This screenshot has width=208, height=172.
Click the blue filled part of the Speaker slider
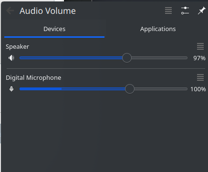(71, 58)
